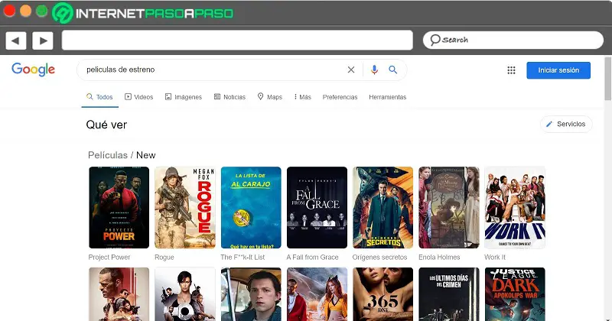Screen dimensions: 612x321
Task: Open the La lista de al carajo poster
Action: click(251, 207)
